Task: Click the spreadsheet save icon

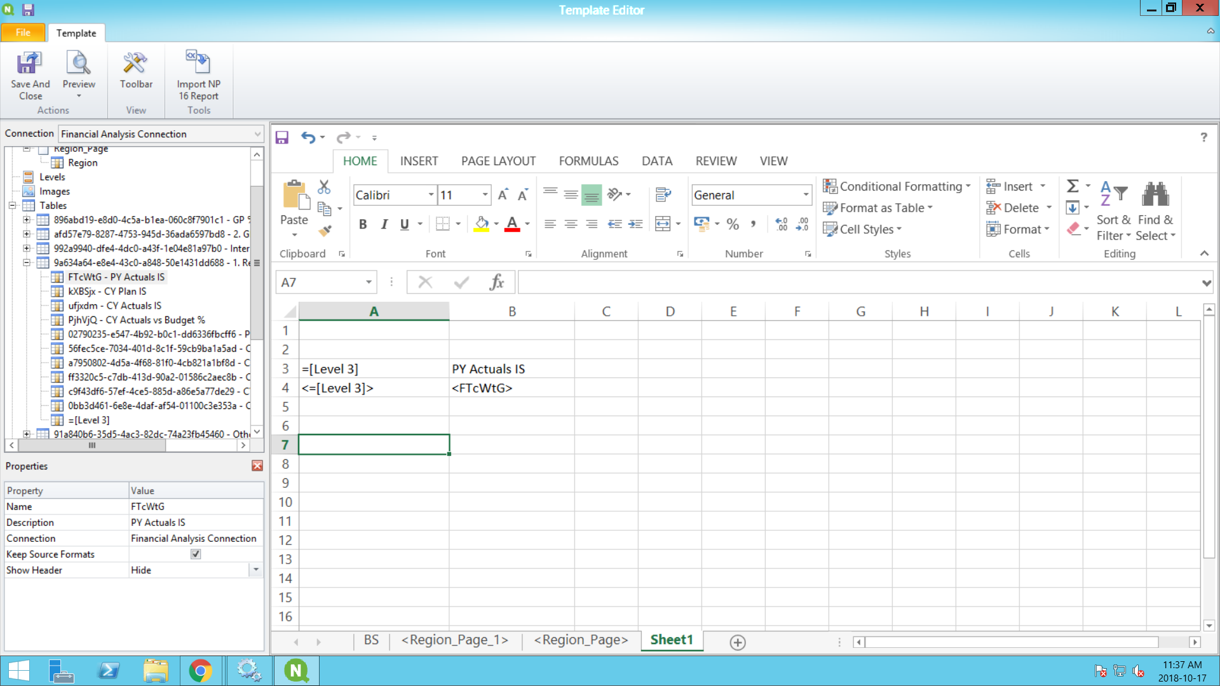Action: (x=282, y=137)
